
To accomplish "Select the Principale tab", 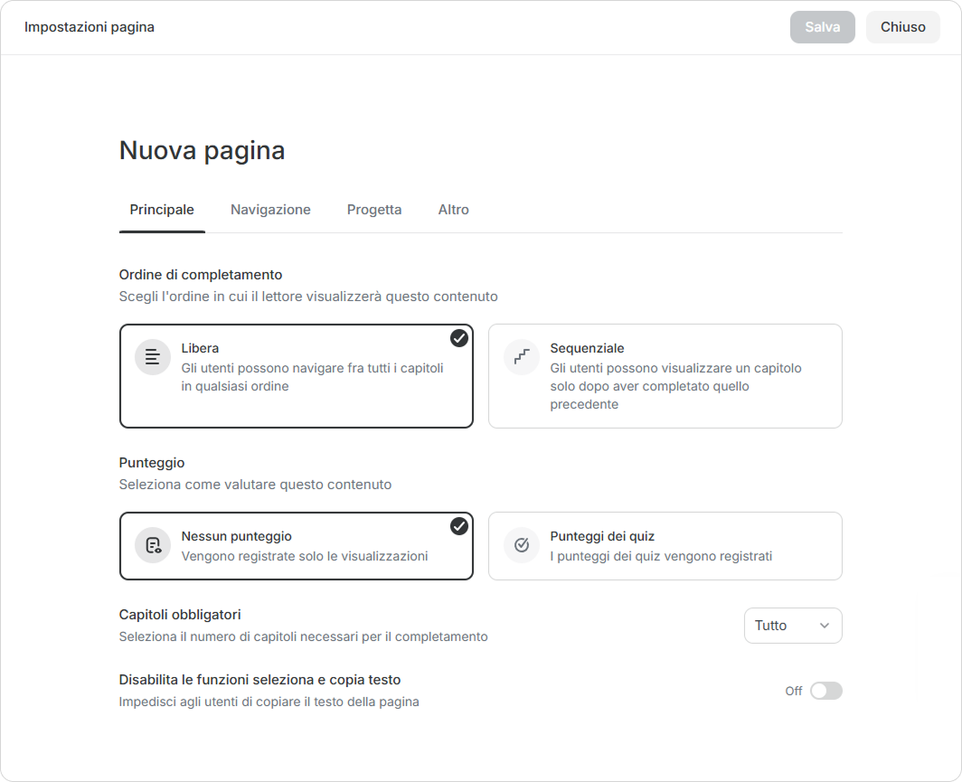I will [162, 210].
